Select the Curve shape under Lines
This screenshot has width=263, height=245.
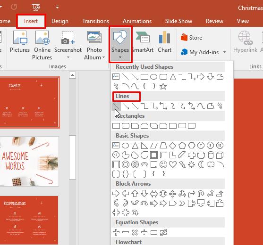(201, 106)
